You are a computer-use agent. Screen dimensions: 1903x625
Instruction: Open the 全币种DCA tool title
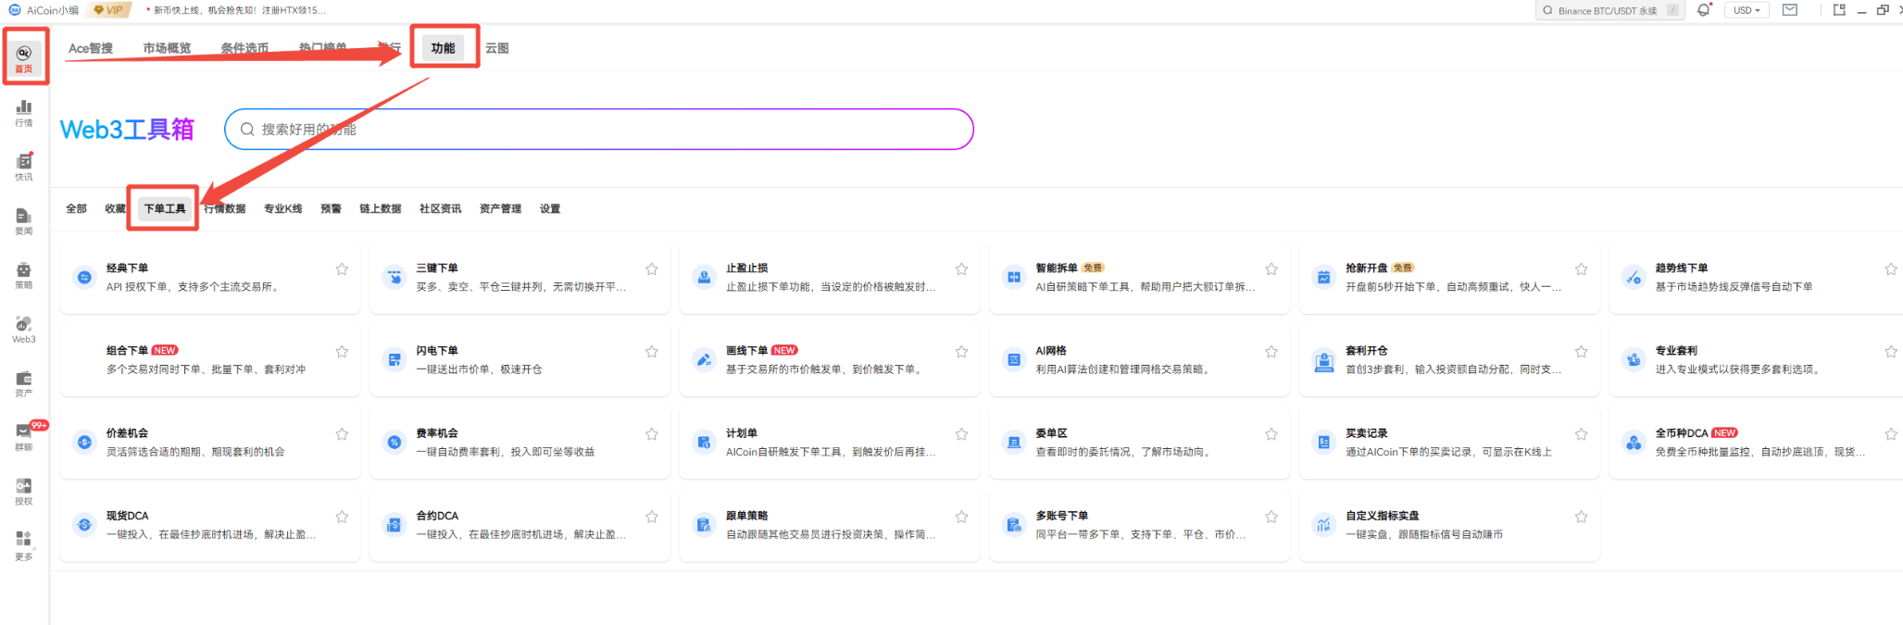(x=1682, y=433)
